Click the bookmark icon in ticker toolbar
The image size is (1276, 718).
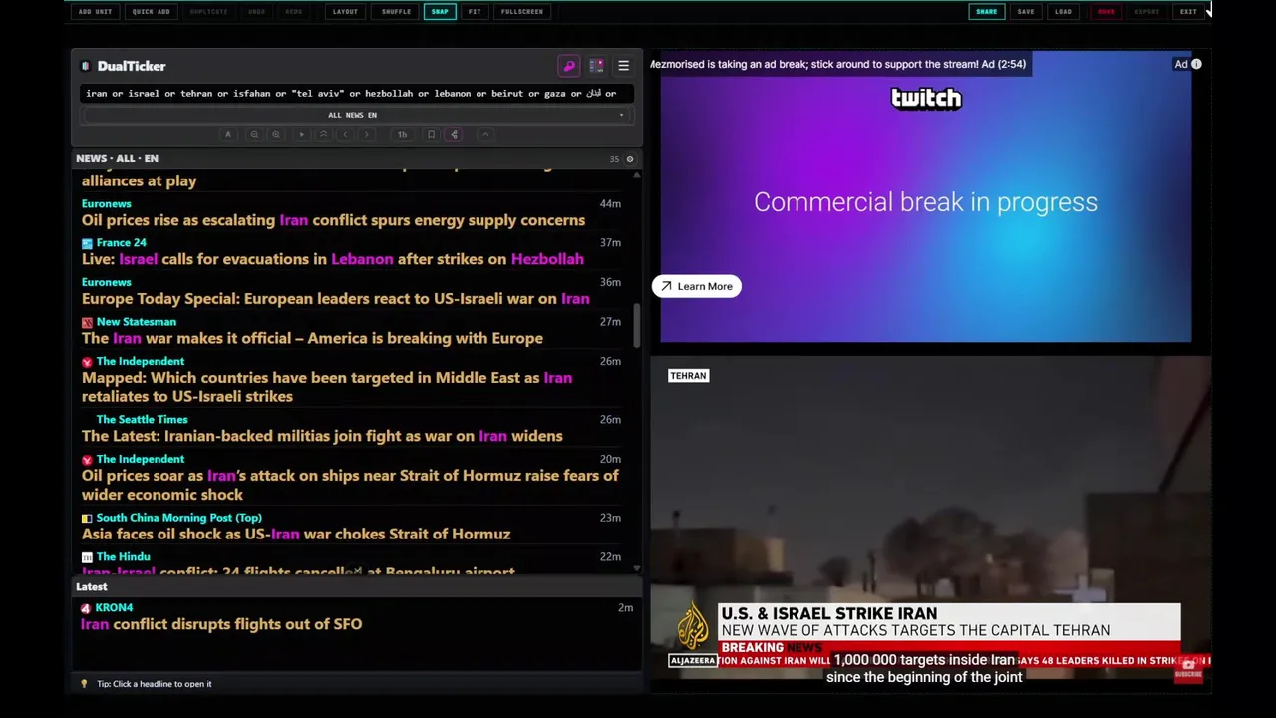431,134
